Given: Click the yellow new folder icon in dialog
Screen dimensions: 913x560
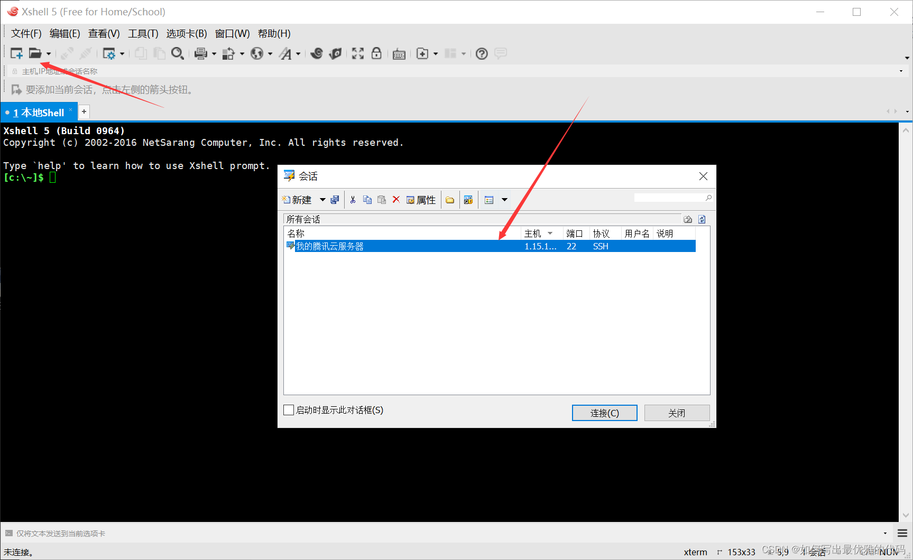Looking at the screenshot, I should (x=450, y=200).
